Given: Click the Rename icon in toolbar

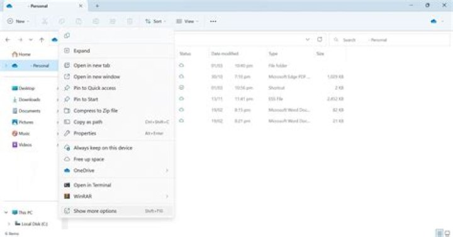Looking at the screenshot, I should (x=96, y=21).
